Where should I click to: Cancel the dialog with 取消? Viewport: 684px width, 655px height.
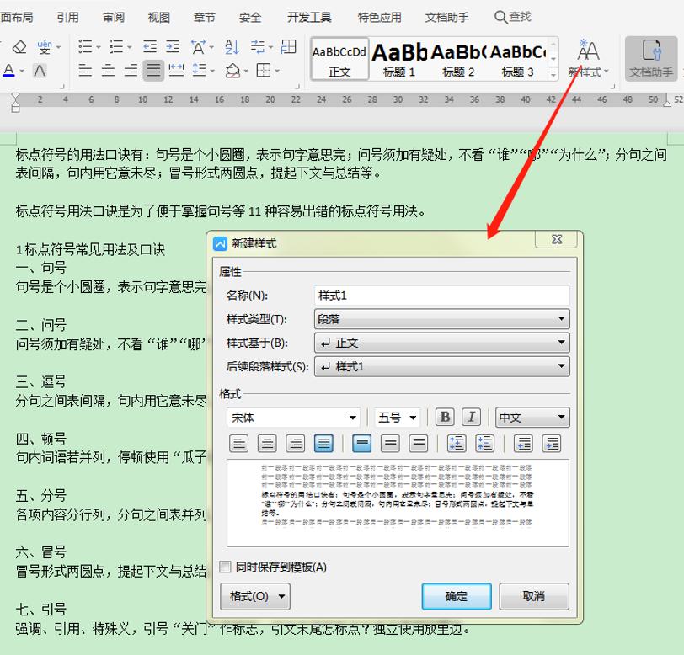pos(535,596)
